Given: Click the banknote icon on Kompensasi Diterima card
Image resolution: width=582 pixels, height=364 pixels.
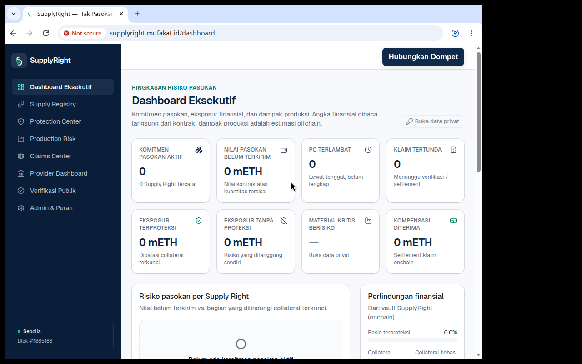Looking at the screenshot, I should pyautogui.click(x=453, y=221).
